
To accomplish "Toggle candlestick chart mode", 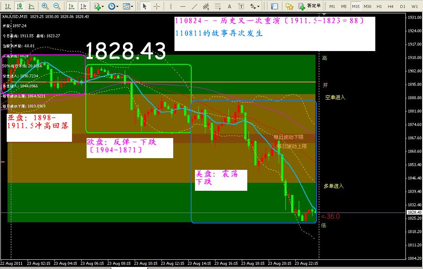I will click(x=19, y=6).
